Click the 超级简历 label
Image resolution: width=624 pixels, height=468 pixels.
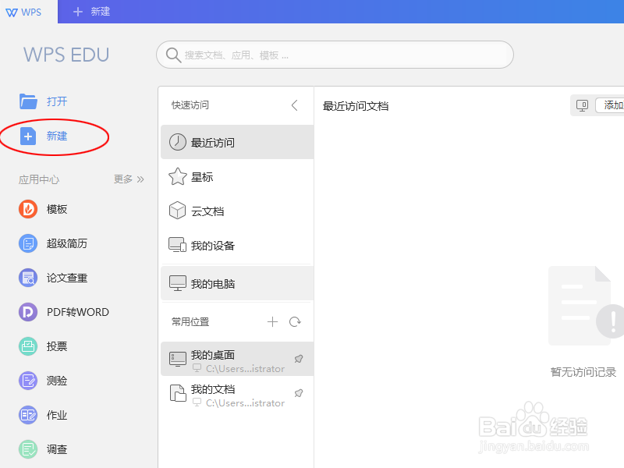(x=67, y=243)
